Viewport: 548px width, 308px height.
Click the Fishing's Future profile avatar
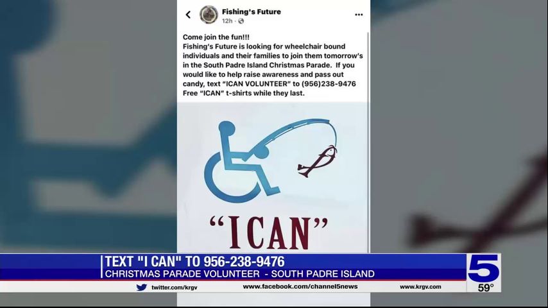click(209, 15)
